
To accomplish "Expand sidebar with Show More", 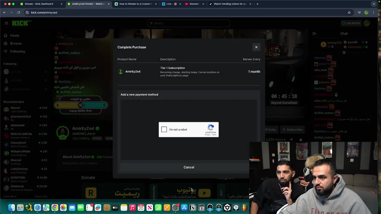I will (10, 196).
